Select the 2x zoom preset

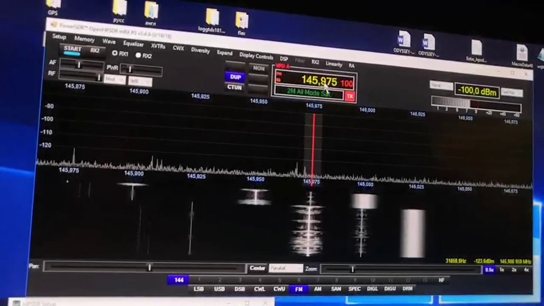514,270
